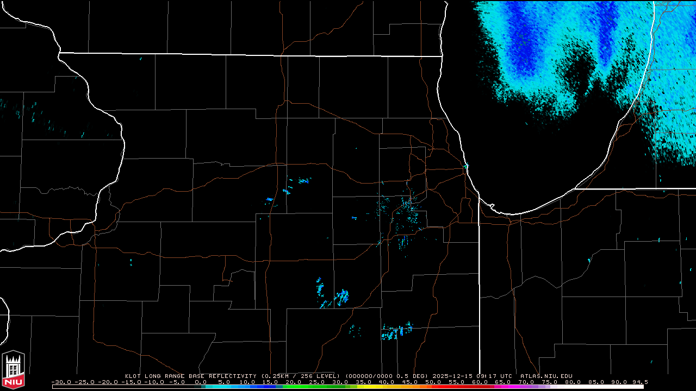Screen dimensions: 696x391
Task: Click the NIU castle logo
Action: point(13,369)
